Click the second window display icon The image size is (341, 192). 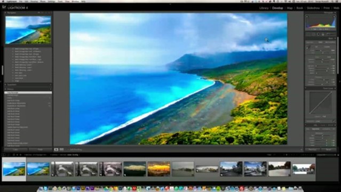(x=8, y=155)
